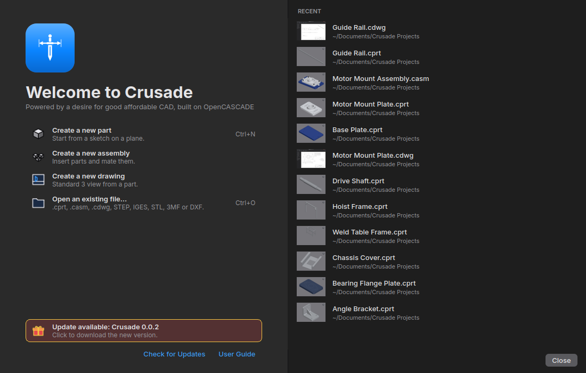Open Base Plate.cprt thumbnail
Screen dimensions: 586x373
[x=311, y=133]
